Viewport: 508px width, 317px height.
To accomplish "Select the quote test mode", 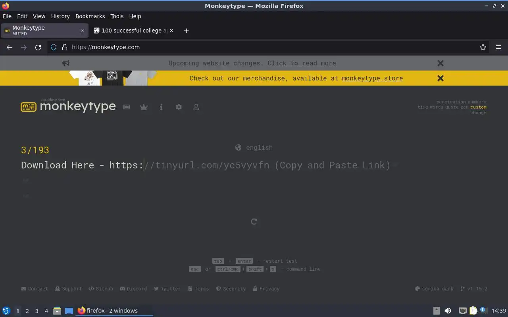I will (452, 107).
